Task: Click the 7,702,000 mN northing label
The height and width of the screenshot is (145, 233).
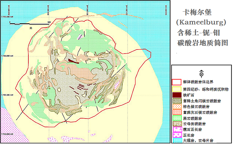Action: 7,134
